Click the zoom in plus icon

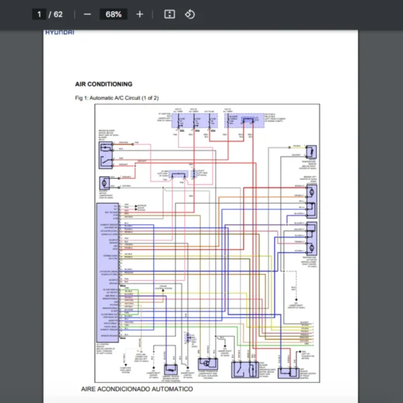click(140, 14)
